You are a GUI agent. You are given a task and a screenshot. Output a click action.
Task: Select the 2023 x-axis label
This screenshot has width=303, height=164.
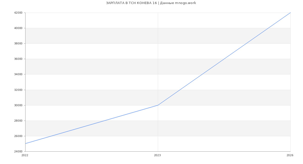pyautogui.click(x=157, y=155)
